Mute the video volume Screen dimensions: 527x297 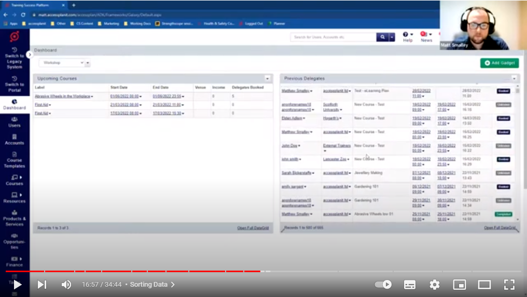pos(66,285)
